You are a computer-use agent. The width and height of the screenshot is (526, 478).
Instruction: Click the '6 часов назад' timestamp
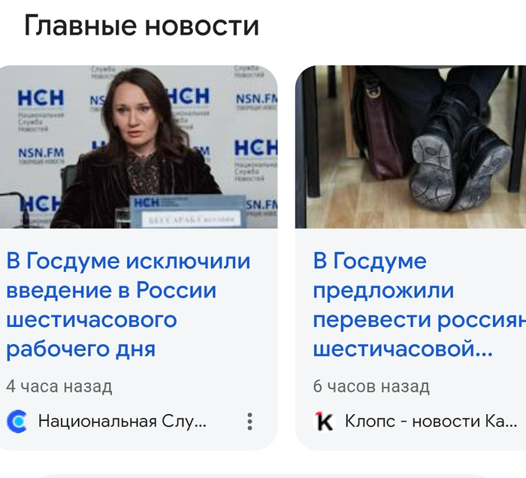(x=371, y=386)
